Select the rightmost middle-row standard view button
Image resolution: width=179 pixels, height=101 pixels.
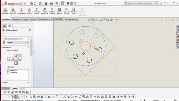click(x=20, y=59)
